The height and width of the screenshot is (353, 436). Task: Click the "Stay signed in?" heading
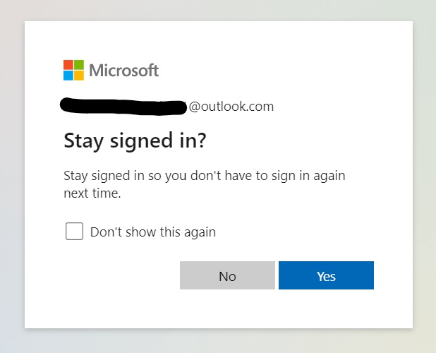135,140
